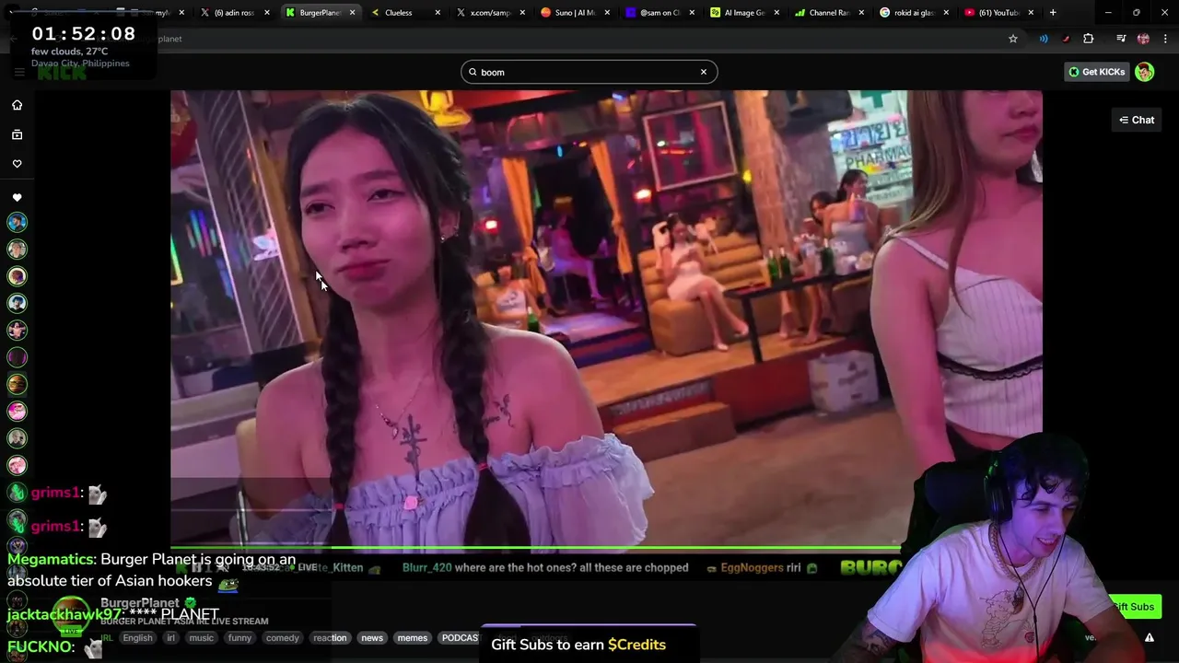Mute the stream audio
Screen dimensions: 1179x663
tap(222, 567)
